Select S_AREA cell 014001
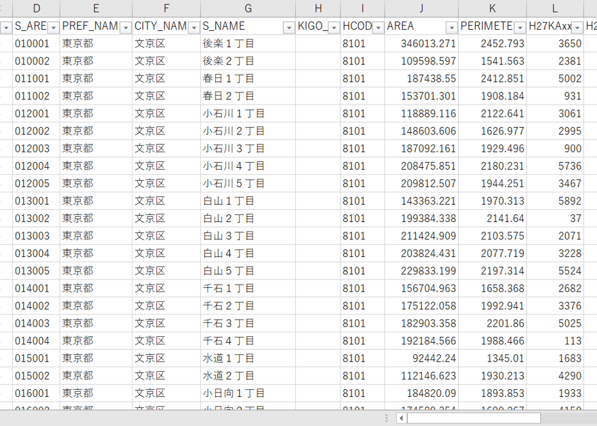The image size is (597, 426). pyautogui.click(x=36, y=289)
